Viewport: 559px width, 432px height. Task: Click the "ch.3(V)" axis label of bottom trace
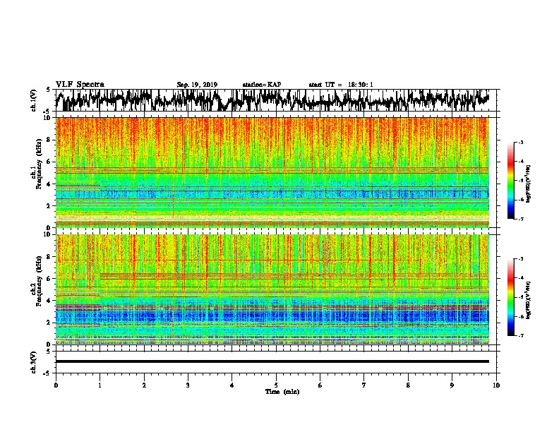(34, 362)
